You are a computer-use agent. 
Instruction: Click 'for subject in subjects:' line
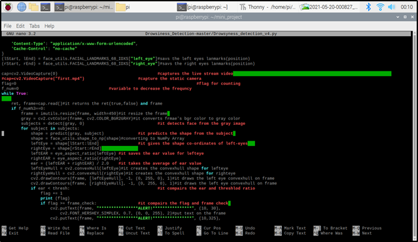[50, 128]
